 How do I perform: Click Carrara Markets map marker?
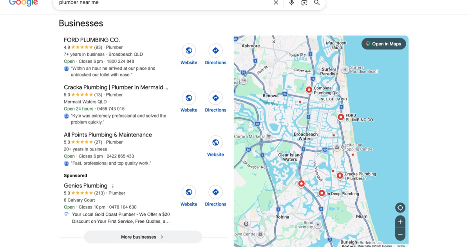tap(269, 136)
